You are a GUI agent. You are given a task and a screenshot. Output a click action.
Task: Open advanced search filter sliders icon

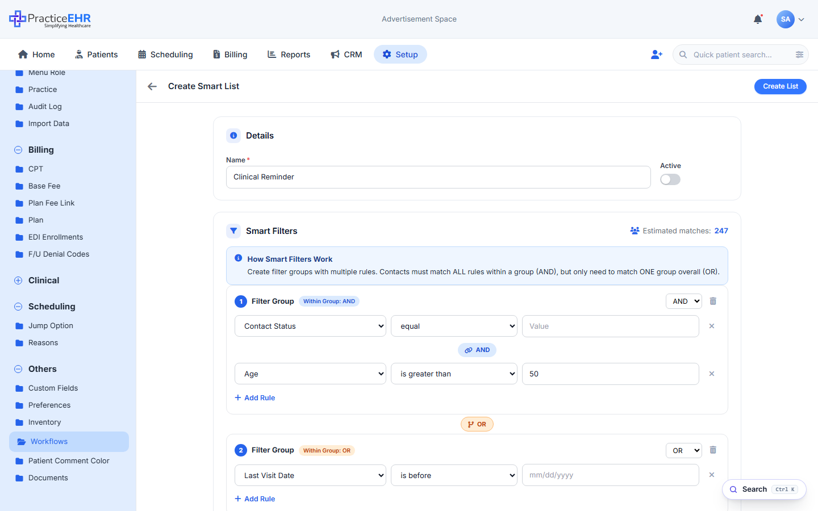[x=799, y=55]
